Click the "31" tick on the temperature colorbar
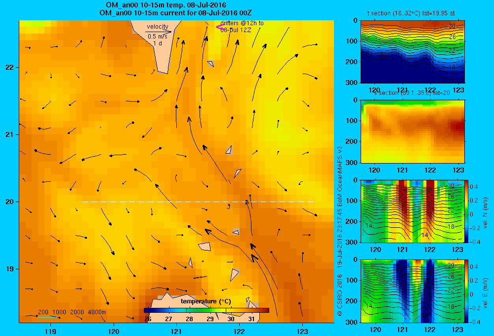 [251, 319]
